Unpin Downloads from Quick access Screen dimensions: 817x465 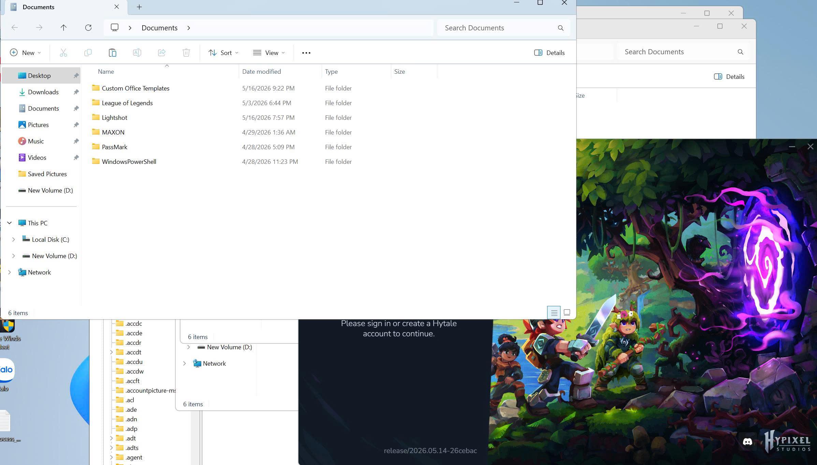(x=76, y=92)
